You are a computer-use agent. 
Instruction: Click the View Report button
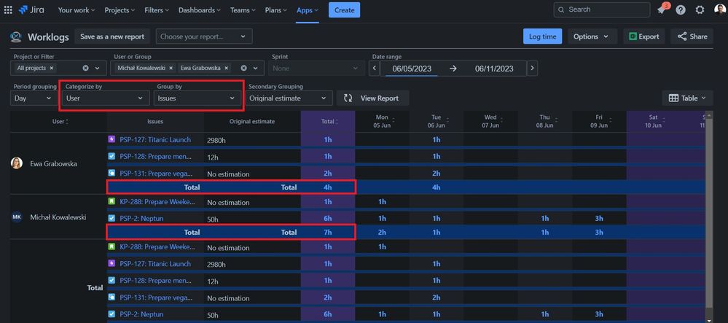[372, 98]
